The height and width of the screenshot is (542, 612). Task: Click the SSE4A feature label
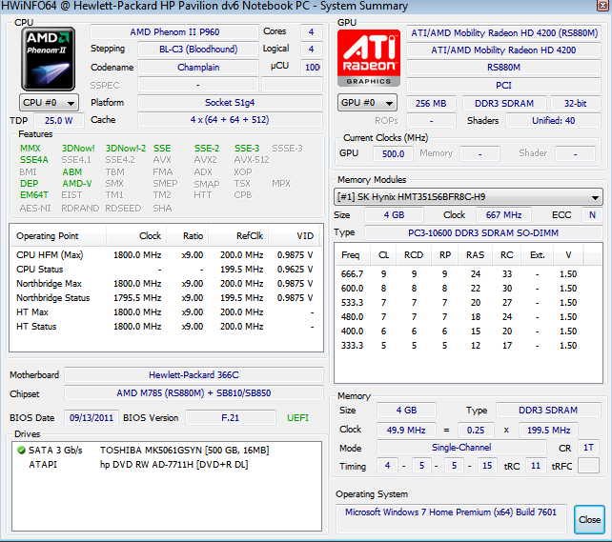click(x=34, y=160)
